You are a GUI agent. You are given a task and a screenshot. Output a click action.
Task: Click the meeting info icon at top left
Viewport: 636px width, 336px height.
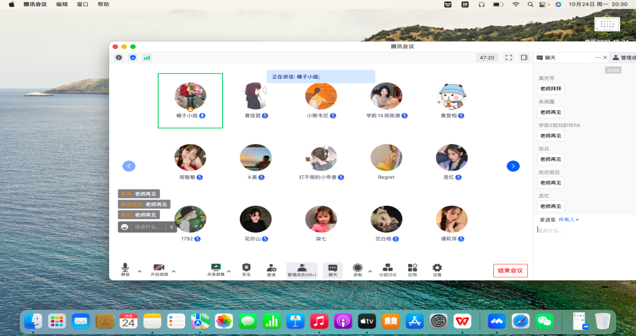(119, 58)
